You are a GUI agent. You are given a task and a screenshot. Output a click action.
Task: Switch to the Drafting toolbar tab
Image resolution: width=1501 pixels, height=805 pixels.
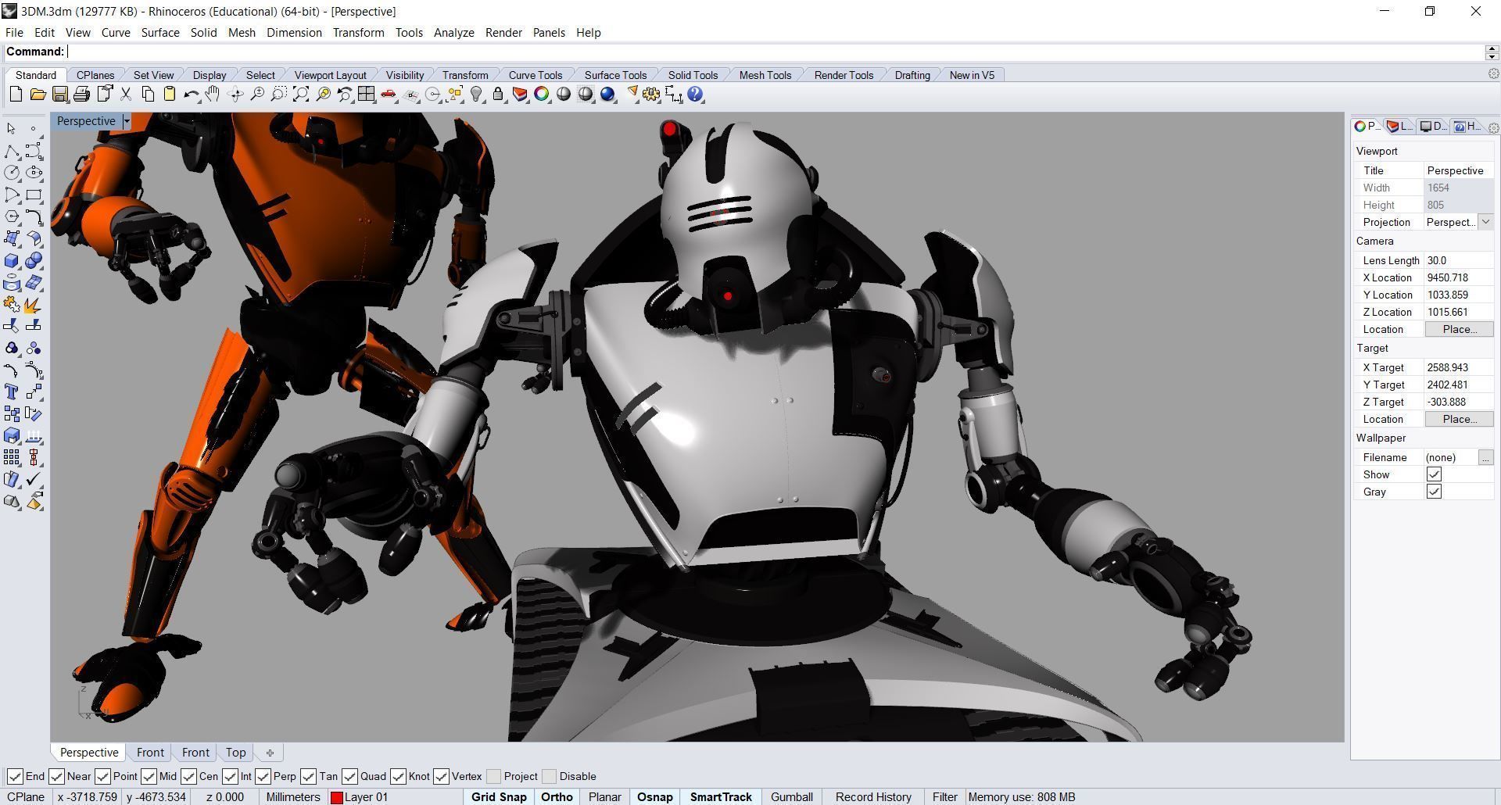coord(912,75)
